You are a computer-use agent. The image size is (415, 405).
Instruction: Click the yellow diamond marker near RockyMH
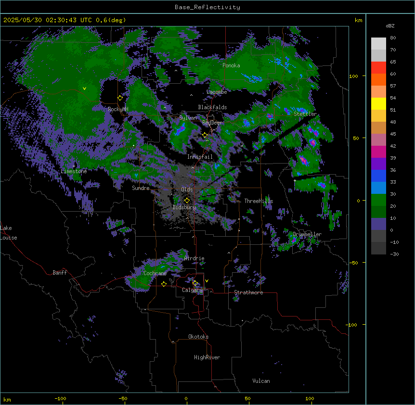120,98
